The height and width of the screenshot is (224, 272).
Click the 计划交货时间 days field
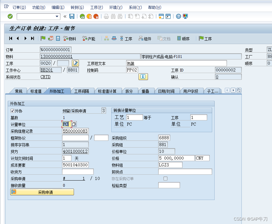(x=67, y=158)
